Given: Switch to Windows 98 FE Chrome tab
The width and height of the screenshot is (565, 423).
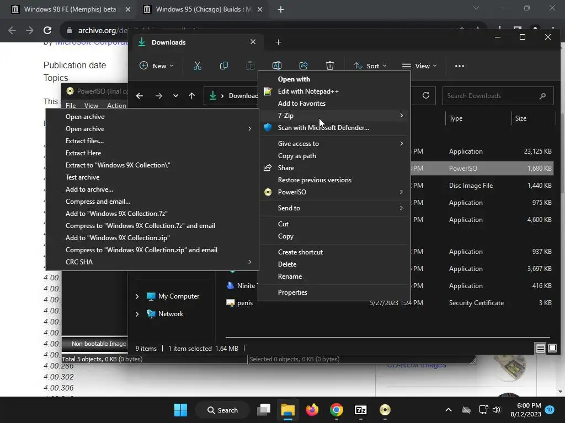Looking at the screenshot, I should pyautogui.click(x=70, y=9).
